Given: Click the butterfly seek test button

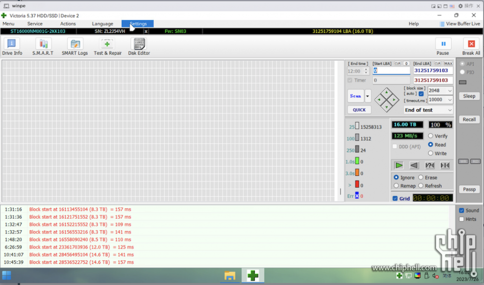Looking at the screenshot, I should pos(445,165).
